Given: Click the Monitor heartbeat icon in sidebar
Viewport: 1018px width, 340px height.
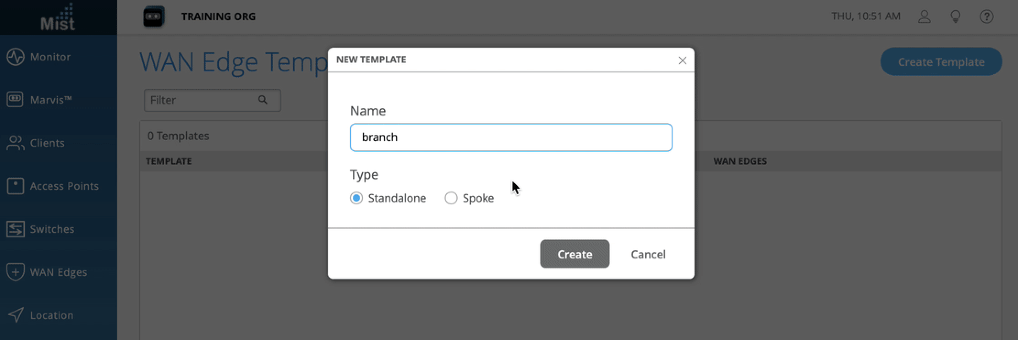Looking at the screenshot, I should 15,57.
